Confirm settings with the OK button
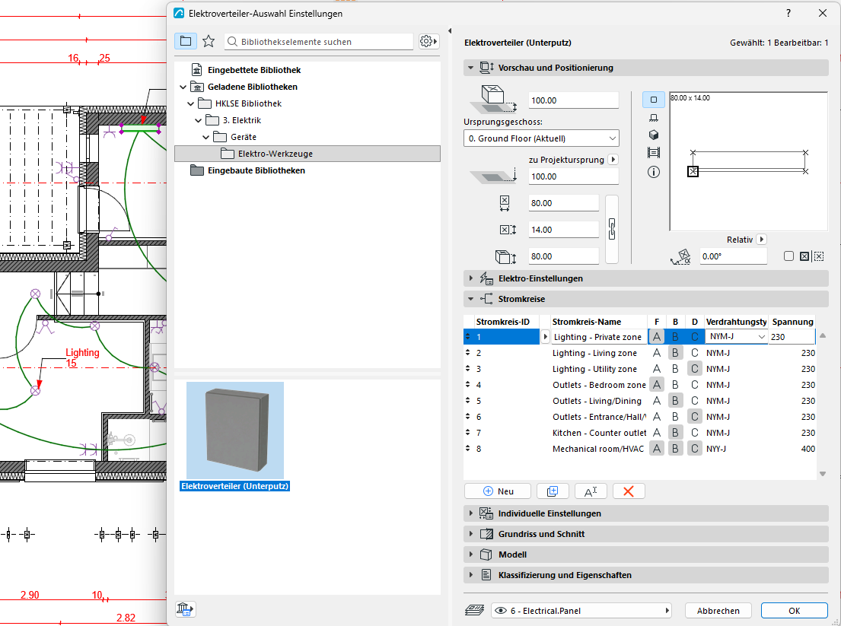This screenshot has height=626, width=841. 795,611
